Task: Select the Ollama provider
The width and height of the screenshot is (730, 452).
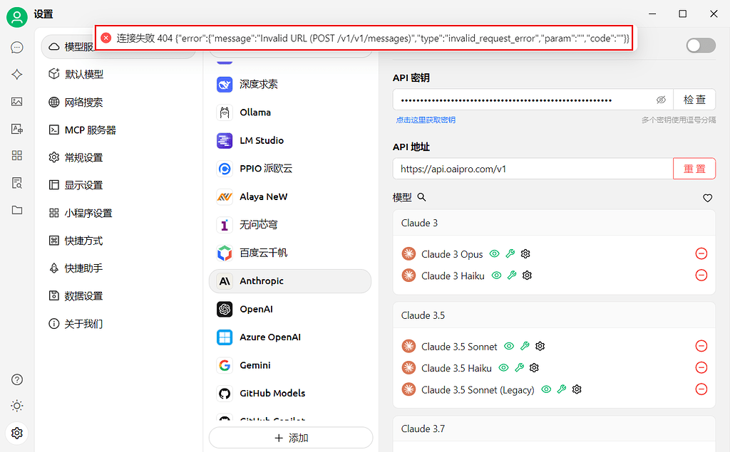Action: click(x=290, y=112)
